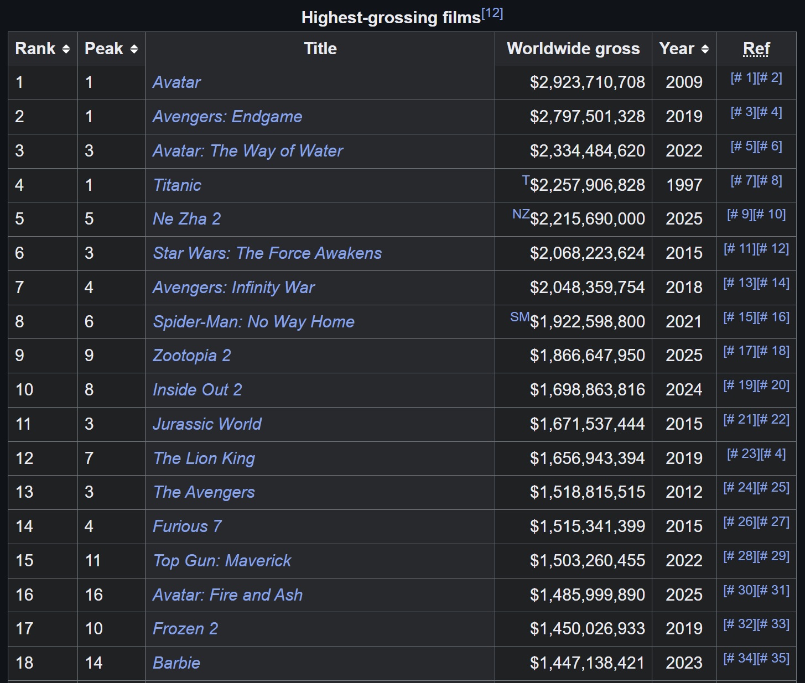This screenshot has height=683, width=805.
Task: Visit the Zootopia 2 article
Action: click(x=191, y=356)
